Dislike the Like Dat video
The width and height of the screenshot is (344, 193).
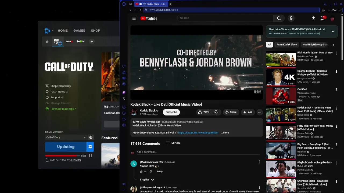pyautogui.click(x=216, y=112)
